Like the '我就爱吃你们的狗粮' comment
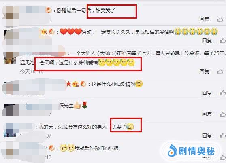The width and height of the screenshot is (226, 163). point(223,157)
